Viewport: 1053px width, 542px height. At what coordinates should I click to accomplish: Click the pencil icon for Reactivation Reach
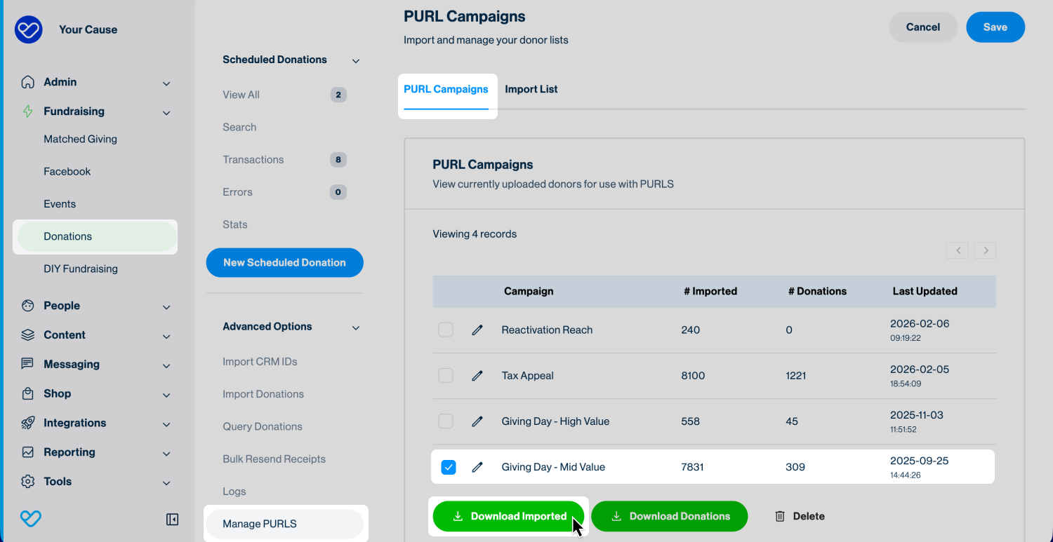click(477, 330)
